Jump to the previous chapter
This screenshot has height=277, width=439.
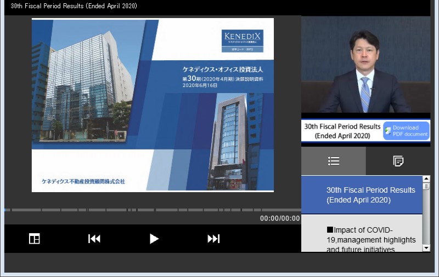tap(94, 239)
